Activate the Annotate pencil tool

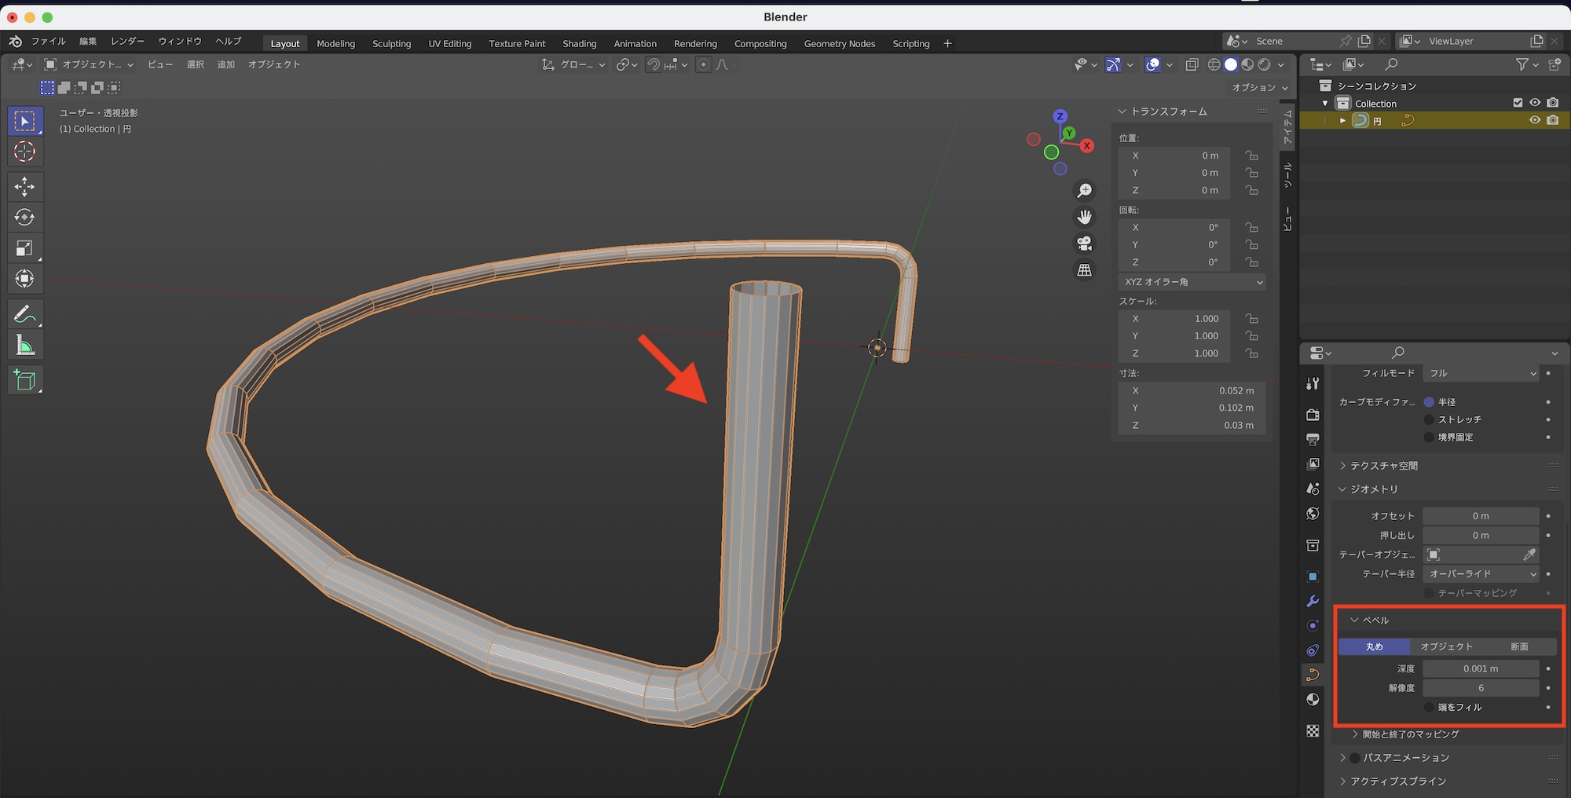pyautogui.click(x=24, y=314)
